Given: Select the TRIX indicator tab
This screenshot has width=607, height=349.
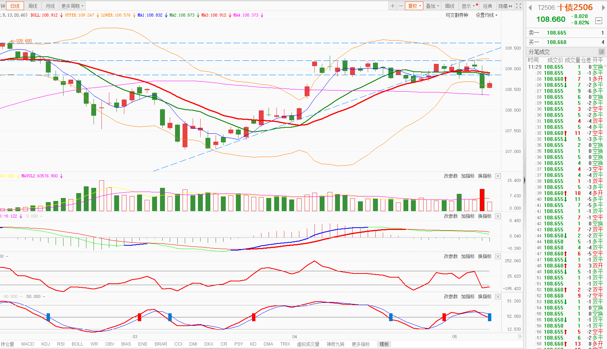Looking at the screenshot, I should 285,344.
